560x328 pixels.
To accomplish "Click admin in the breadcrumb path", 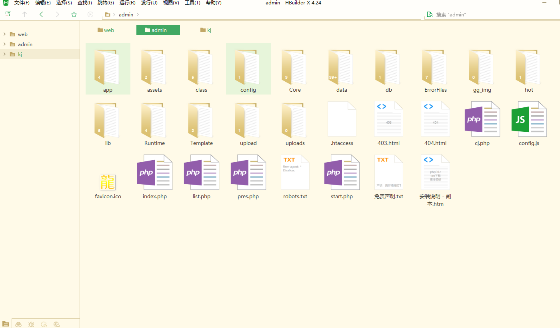I will 126,14.
